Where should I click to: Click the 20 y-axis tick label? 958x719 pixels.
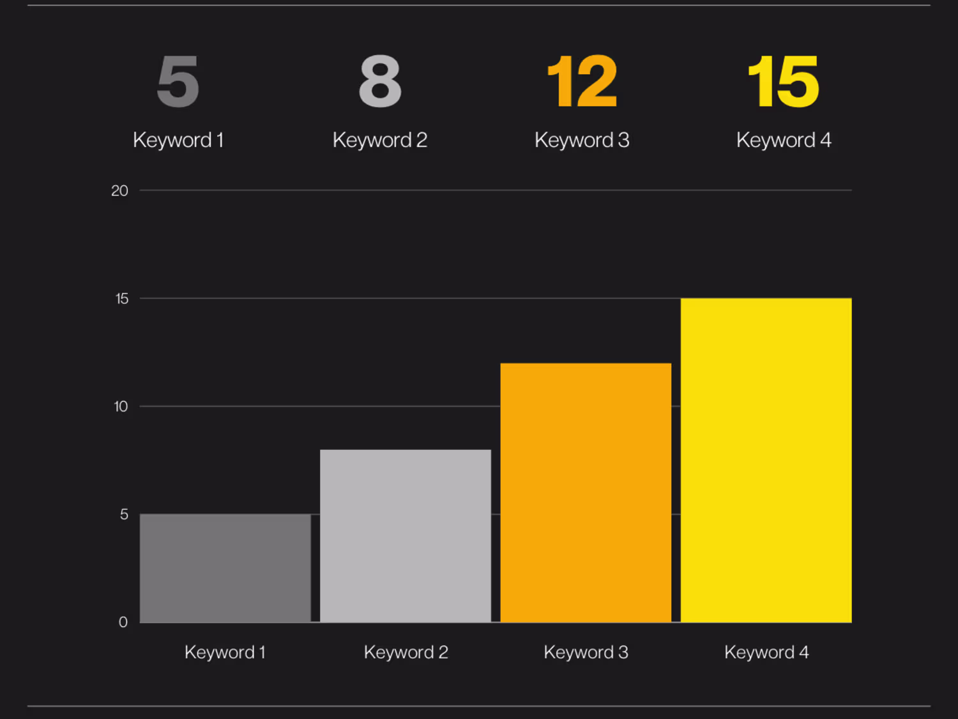[119, 190]
